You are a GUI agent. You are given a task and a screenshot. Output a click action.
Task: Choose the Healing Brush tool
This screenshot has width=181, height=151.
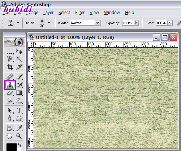(x=9, y=77)
